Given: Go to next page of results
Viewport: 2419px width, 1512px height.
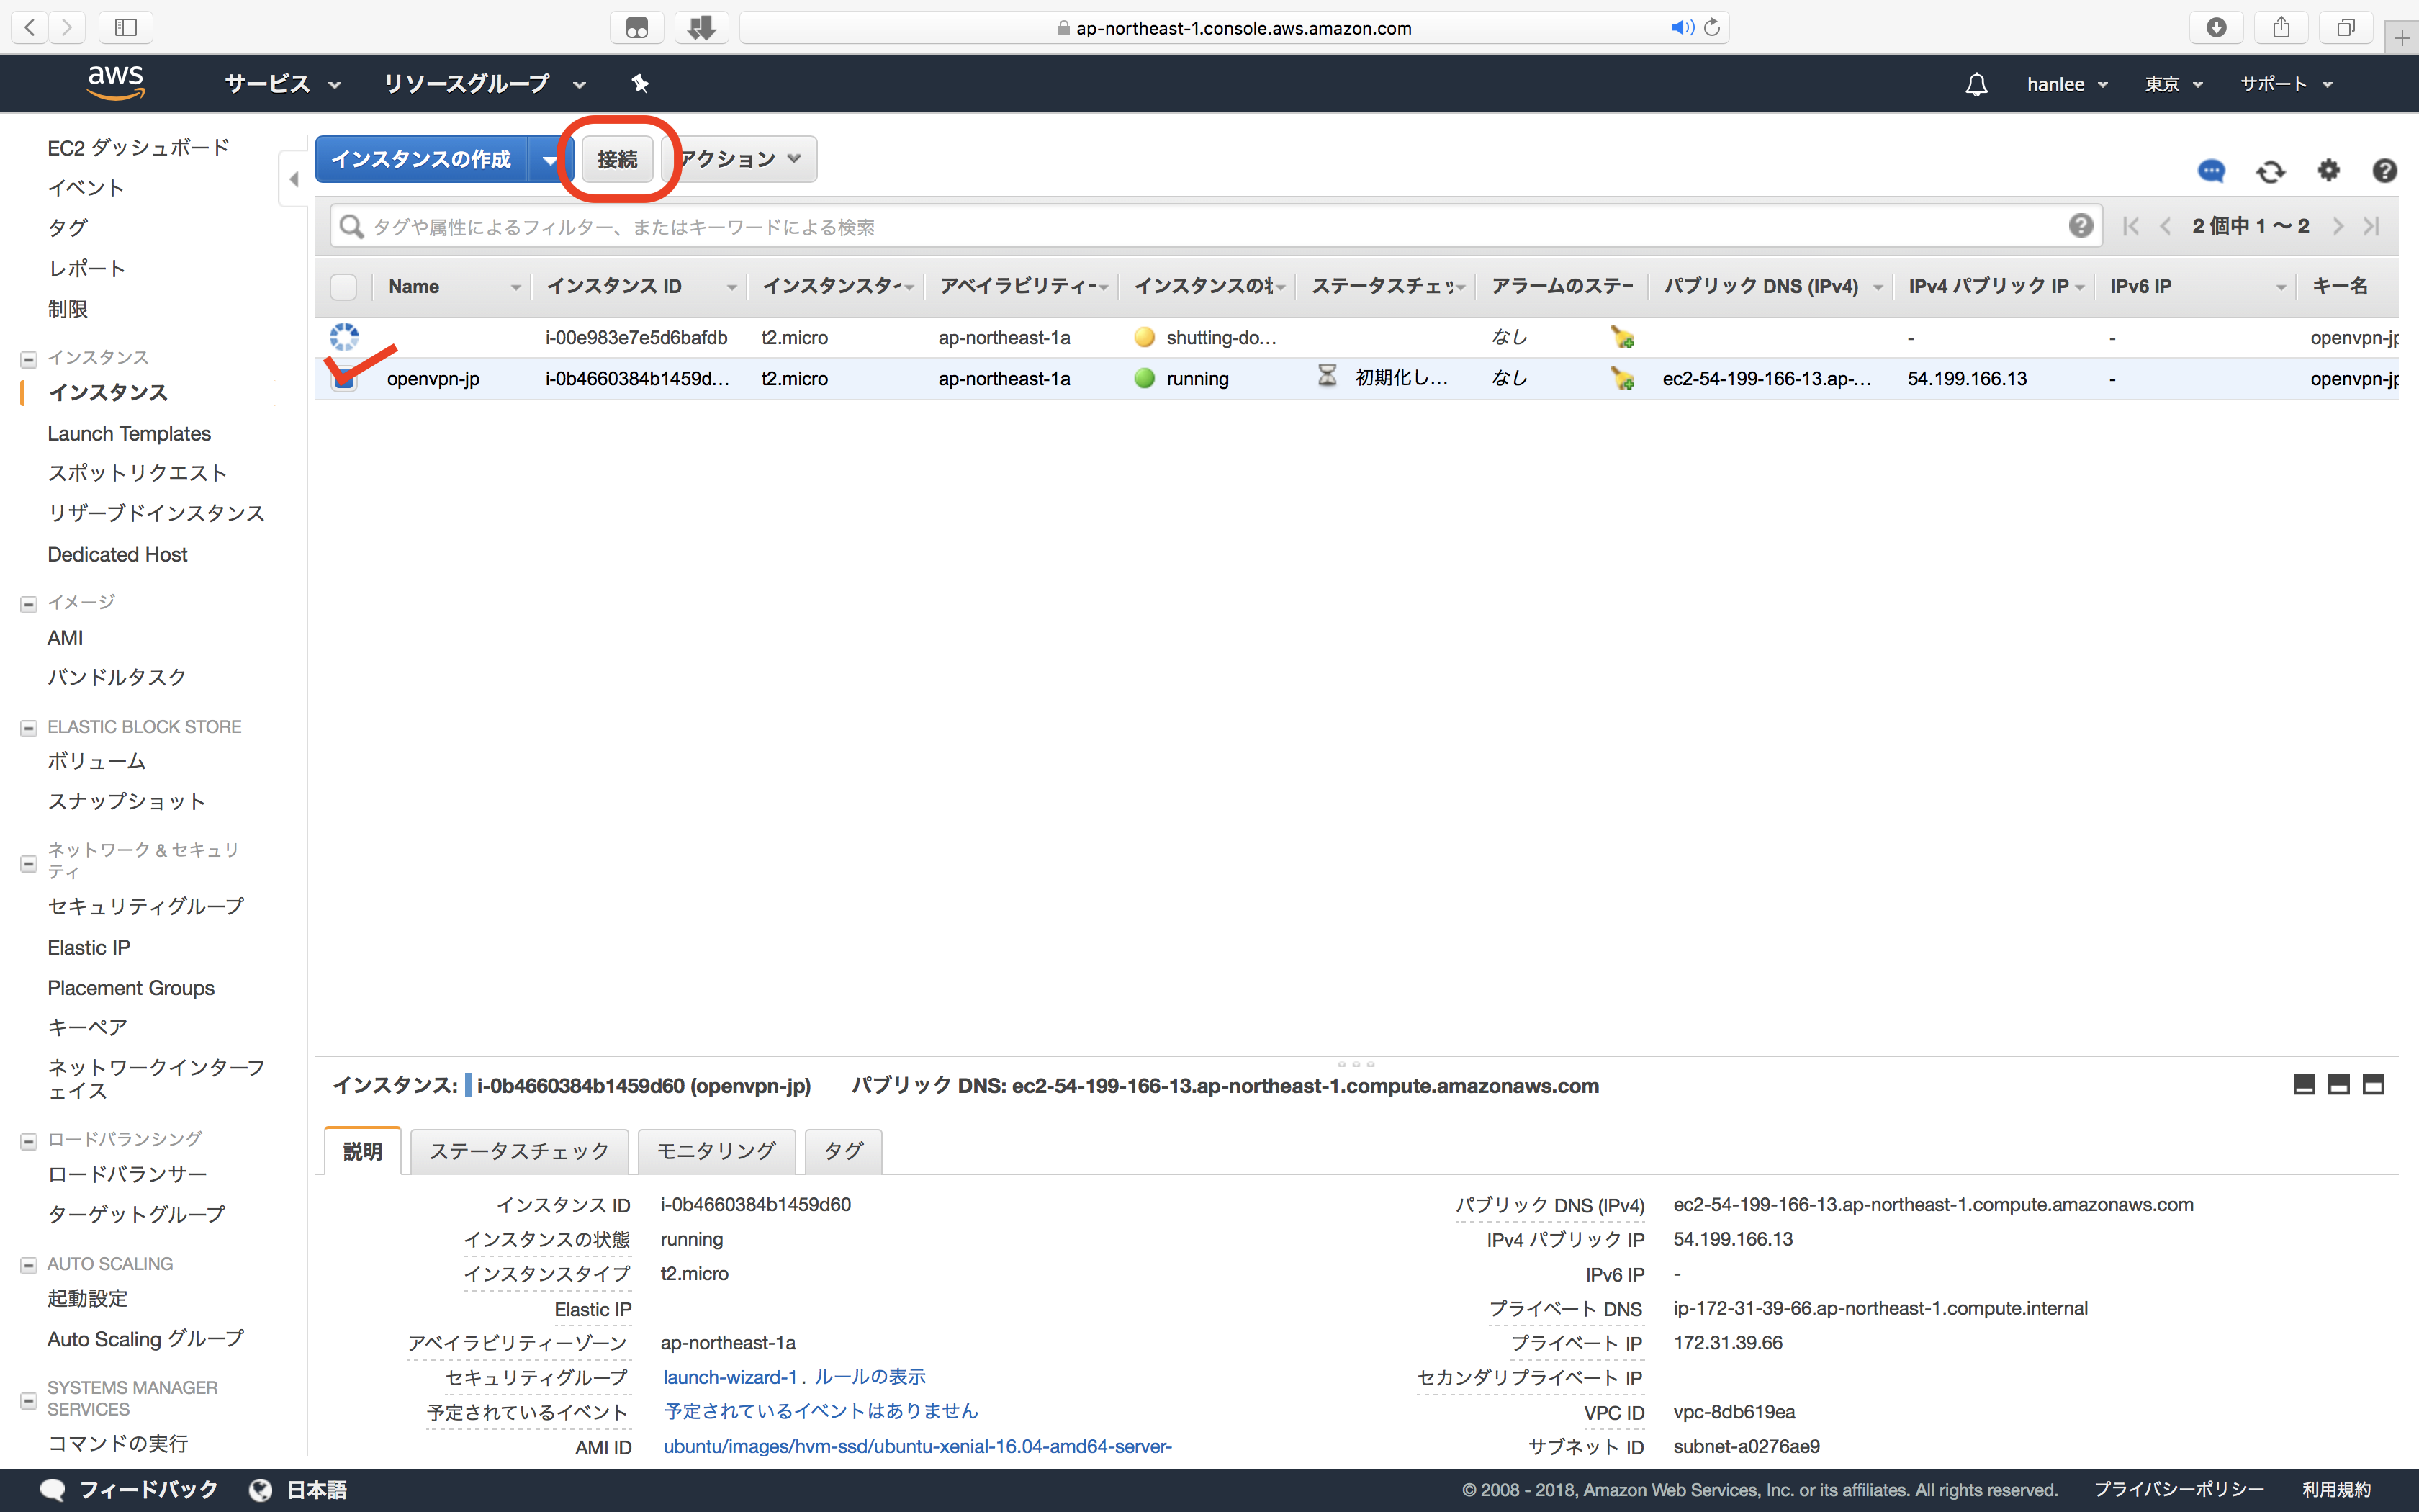Looking at the screenshot, I should [x=2337, y=226].
